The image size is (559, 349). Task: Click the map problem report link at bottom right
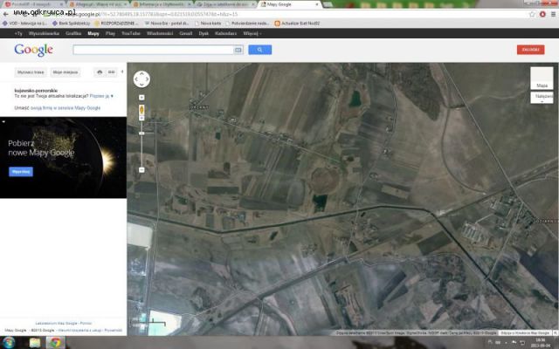(x=525, y=332)
